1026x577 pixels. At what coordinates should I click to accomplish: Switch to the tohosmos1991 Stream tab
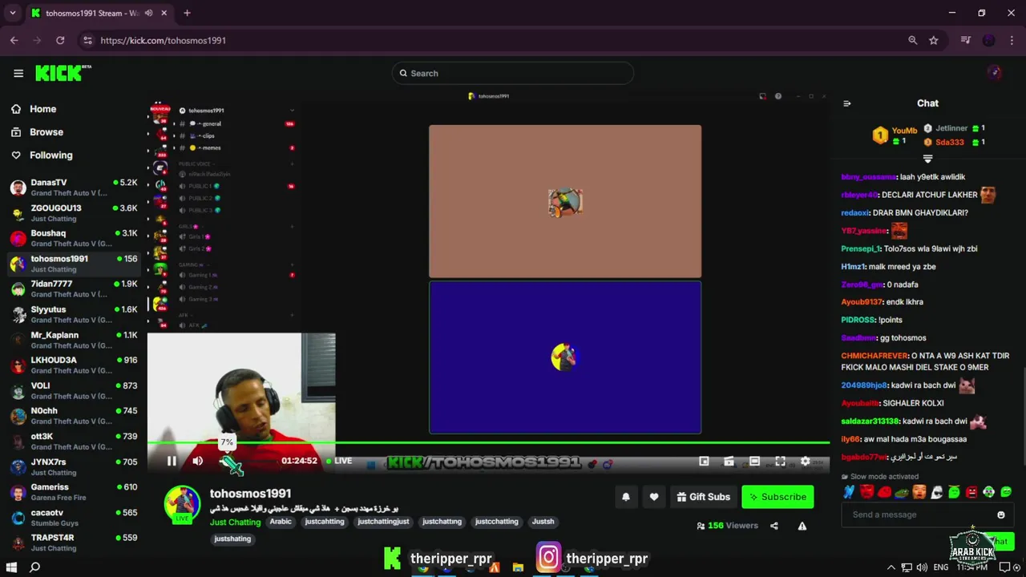click(x=92, y=13)
